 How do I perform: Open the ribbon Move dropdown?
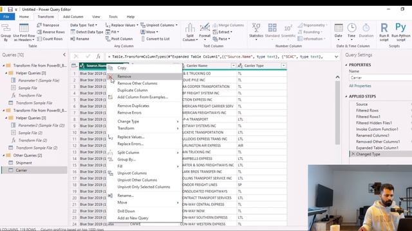tap(149, 32)
